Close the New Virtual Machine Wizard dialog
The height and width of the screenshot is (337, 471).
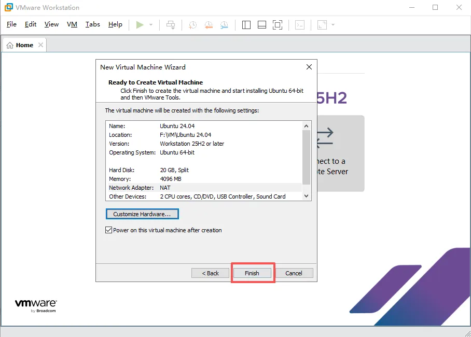pos(309,67)
